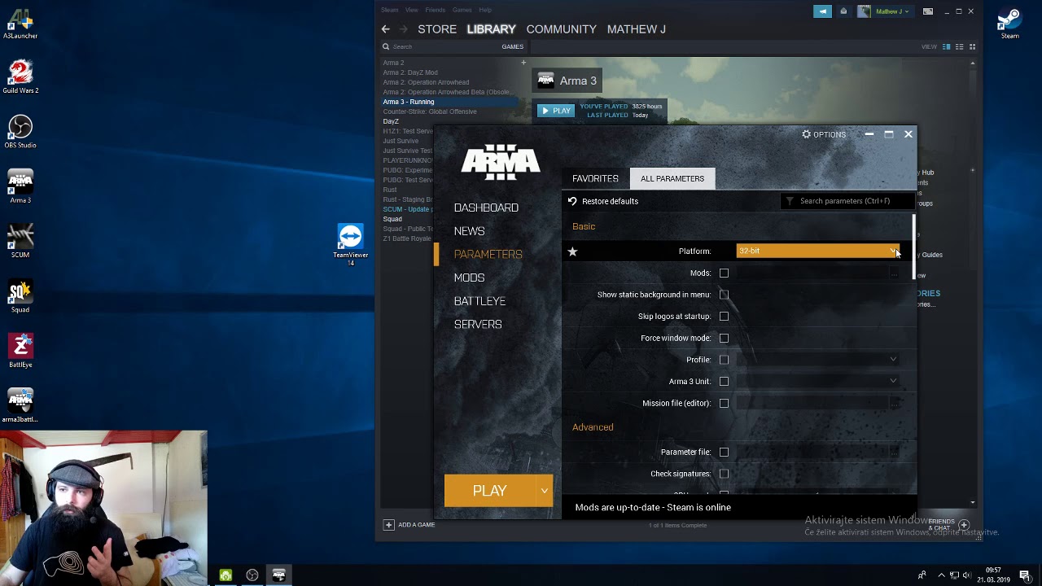Go back with Steam's back arrow
The image size is (1042, 586).
pyautogui.click(x=386, y=29)
